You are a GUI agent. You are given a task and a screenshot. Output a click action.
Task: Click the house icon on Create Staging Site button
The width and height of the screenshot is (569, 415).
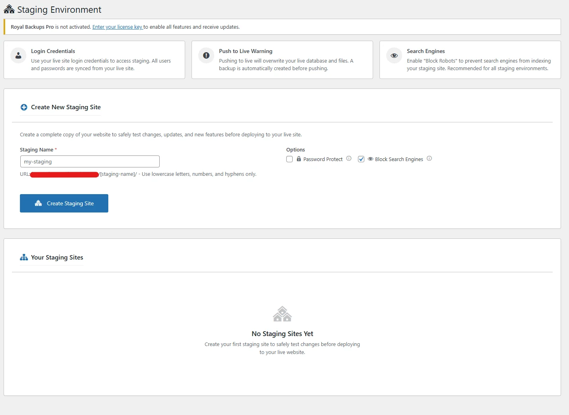point(38,203)
